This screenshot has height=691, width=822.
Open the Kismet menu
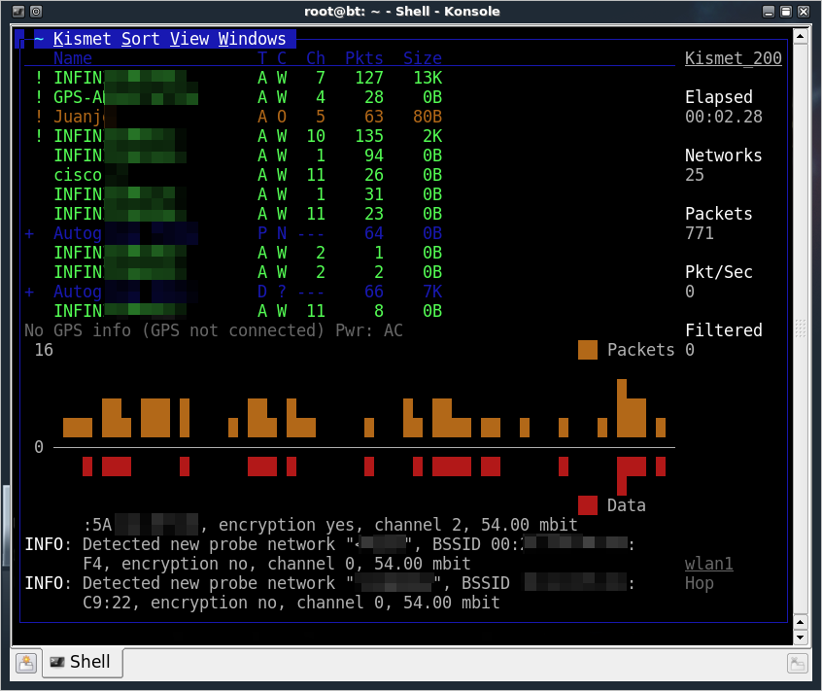(x=83, y=39)
